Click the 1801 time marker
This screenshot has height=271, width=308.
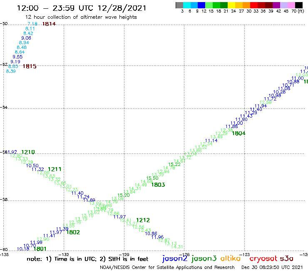point(40,249)
